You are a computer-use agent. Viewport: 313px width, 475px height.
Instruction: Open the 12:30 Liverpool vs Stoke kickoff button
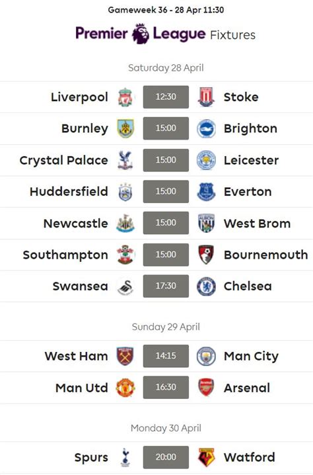click(166, 97)
